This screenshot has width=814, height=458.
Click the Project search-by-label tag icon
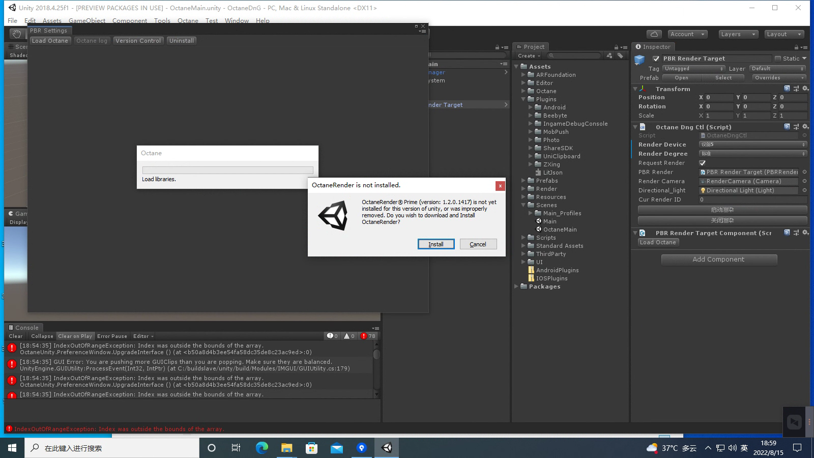[620, 55]
